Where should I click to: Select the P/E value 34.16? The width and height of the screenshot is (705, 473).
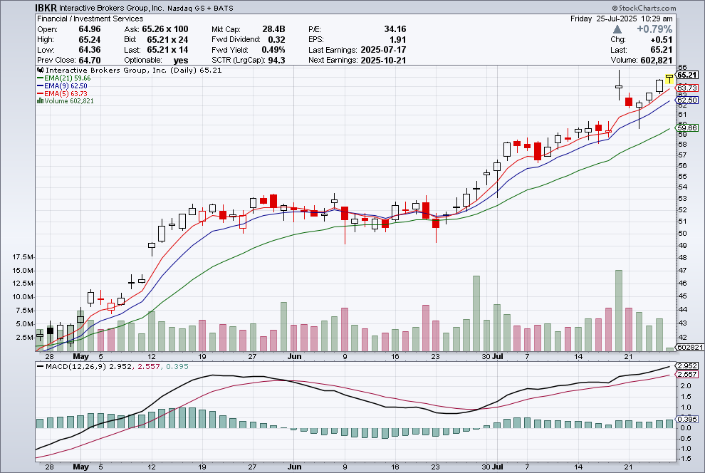[395, 29]
